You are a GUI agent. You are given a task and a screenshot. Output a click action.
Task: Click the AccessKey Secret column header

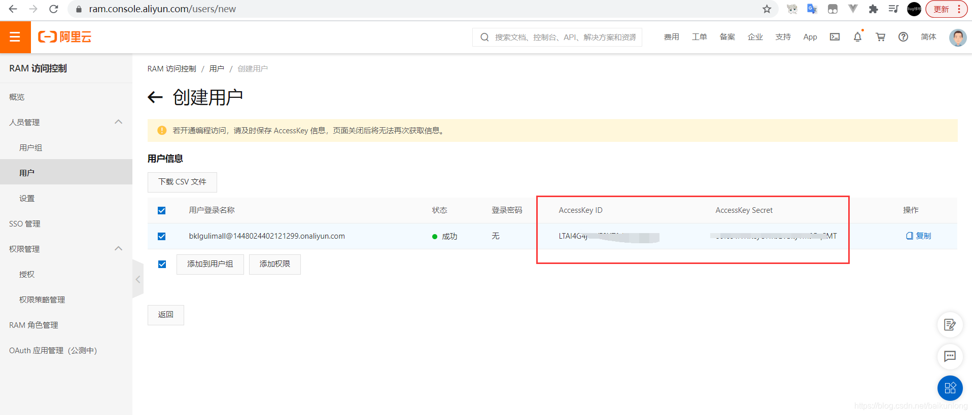744,210
